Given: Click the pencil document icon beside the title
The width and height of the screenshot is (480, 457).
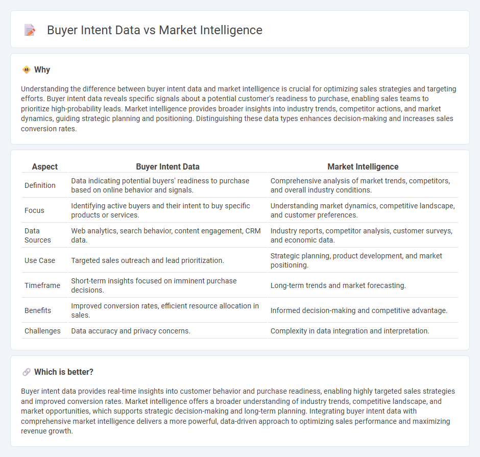Looking at the screenshot, I should tap(30, 30).
